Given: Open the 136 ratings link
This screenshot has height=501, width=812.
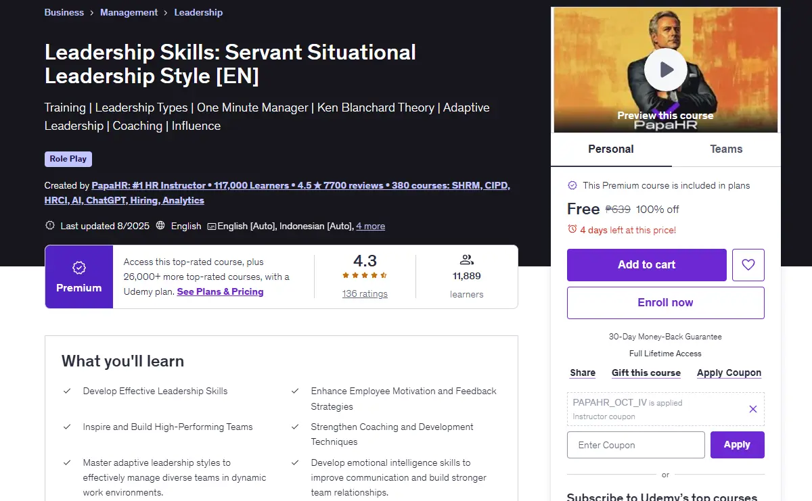Looking at the screenshot, I should tap(365, 293).
